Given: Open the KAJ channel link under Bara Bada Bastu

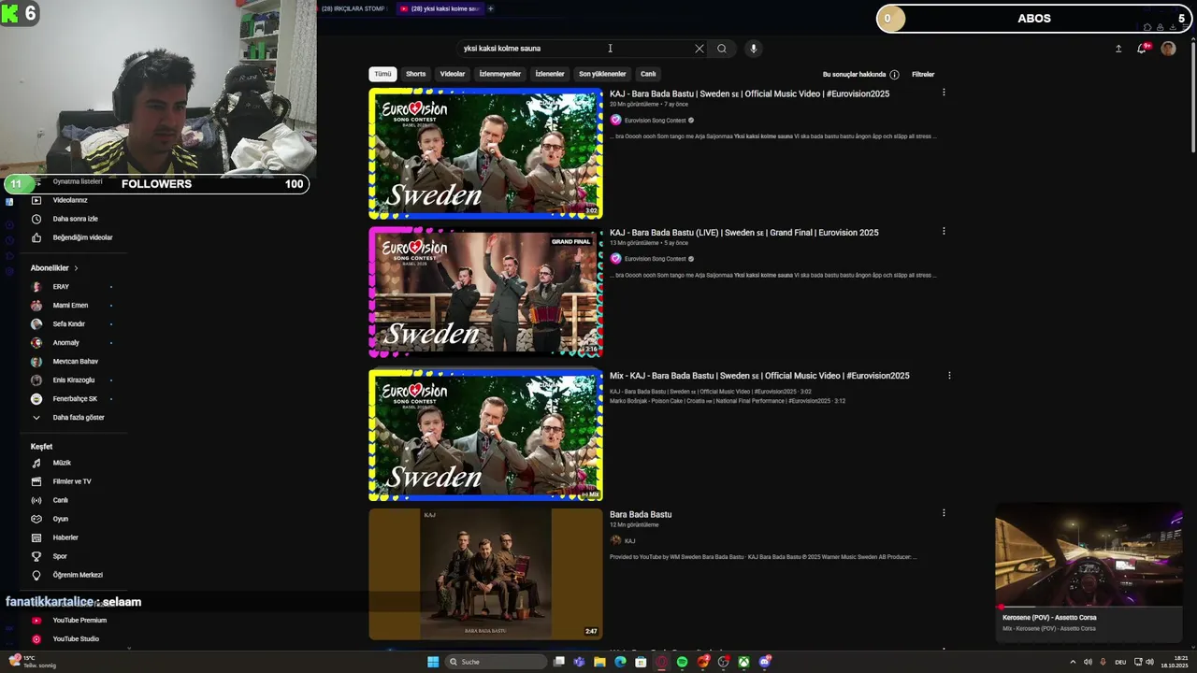Looking at the screenshot, I should (629, 541).
